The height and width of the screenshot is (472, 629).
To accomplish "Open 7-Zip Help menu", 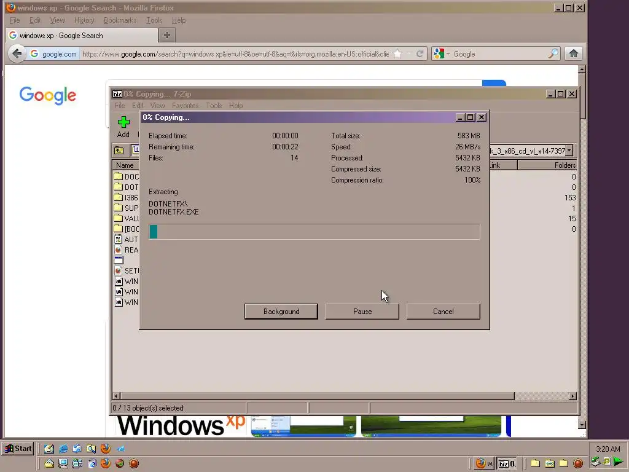I will (x=236, y=106).
